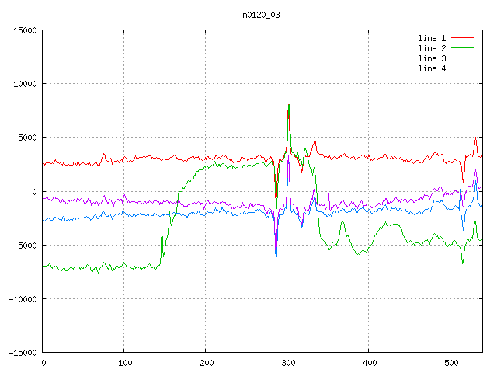Click the 10000 y-axis tick label

[24, 84]
